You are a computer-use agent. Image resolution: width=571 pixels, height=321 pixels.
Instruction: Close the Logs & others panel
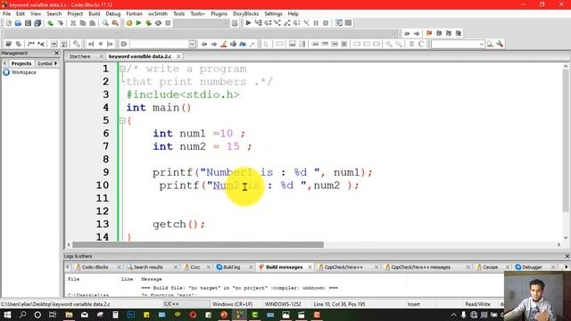point(567,256)
